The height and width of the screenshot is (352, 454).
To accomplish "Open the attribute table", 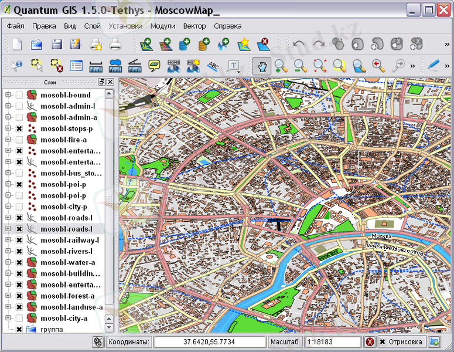I will coord(76,66).
